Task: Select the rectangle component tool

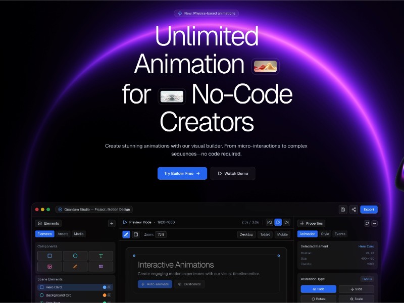Action: coord(49,256)
